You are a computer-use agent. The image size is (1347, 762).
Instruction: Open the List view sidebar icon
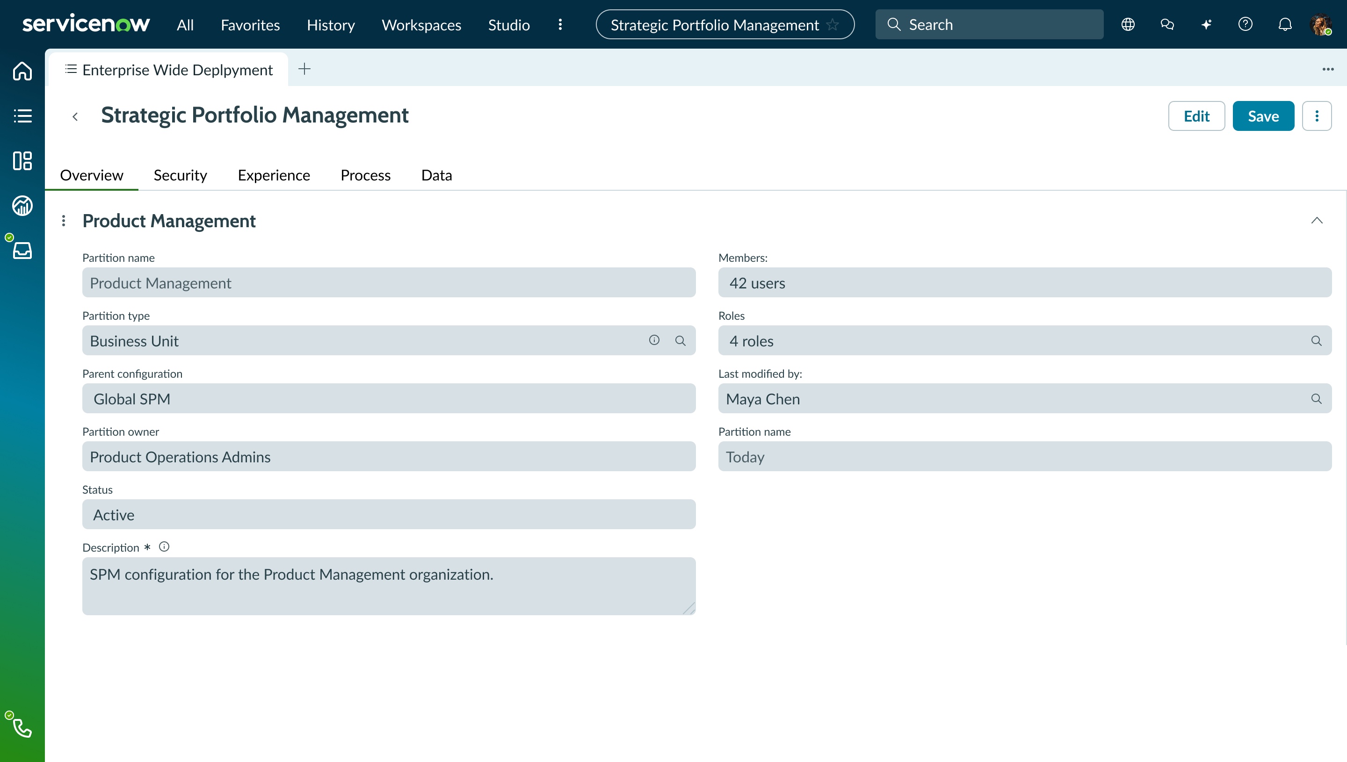tap(22, 115)
